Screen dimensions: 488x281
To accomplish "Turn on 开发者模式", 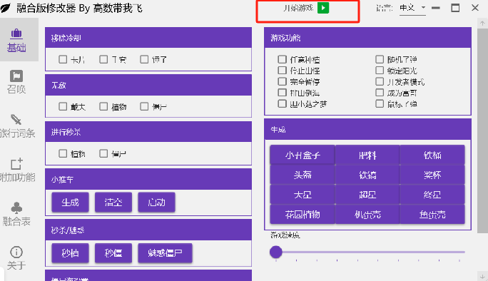I will coord(380,81).
